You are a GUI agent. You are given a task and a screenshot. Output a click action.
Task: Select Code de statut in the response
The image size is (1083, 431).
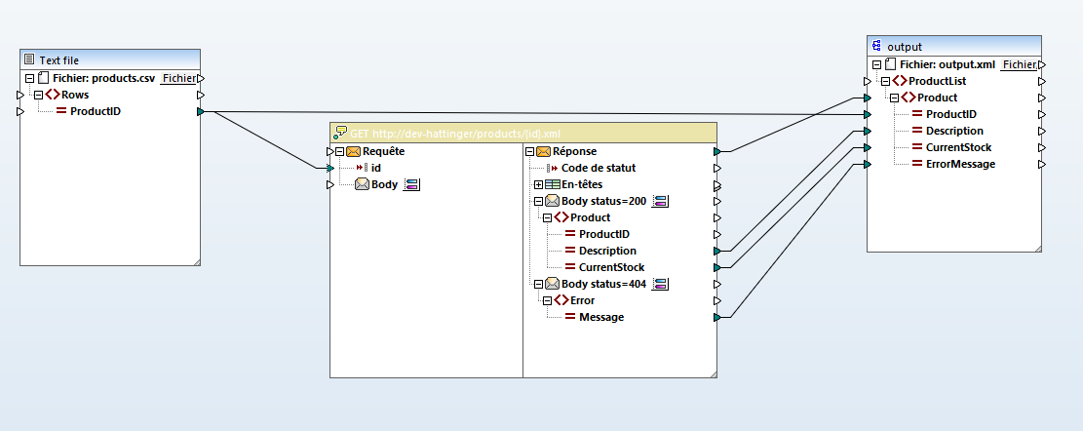[x=598, y=168]
